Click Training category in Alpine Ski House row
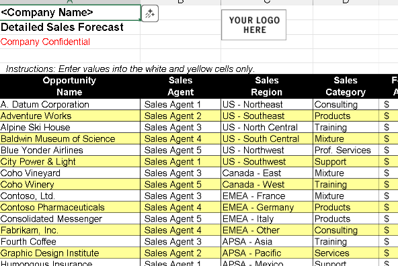398x266 pixels. coord(346,127)
